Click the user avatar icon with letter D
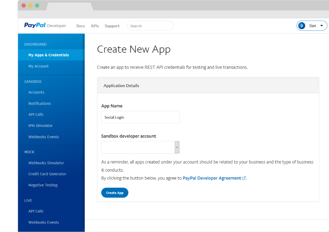This screenshot has width=329, height=232. point(302,26)
